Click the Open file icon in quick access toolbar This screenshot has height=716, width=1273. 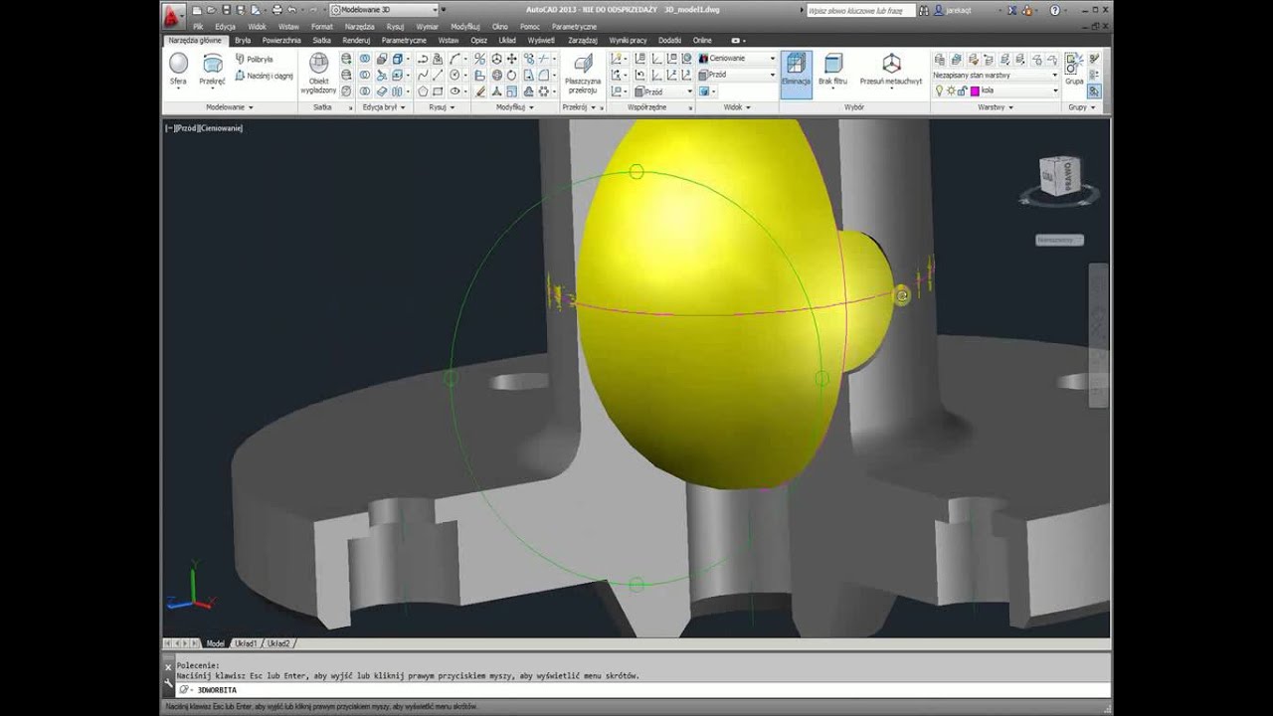click(212, 10)
